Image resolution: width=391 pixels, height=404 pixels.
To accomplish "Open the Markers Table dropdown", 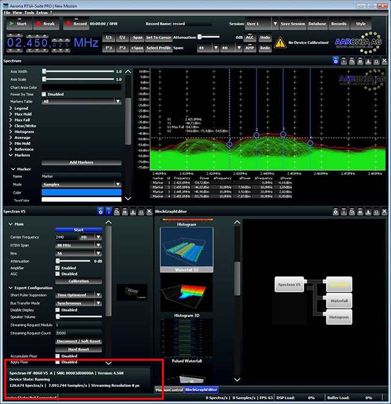I will 118,101.
